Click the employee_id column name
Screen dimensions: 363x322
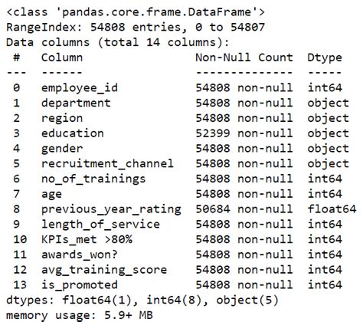[80, 88]
